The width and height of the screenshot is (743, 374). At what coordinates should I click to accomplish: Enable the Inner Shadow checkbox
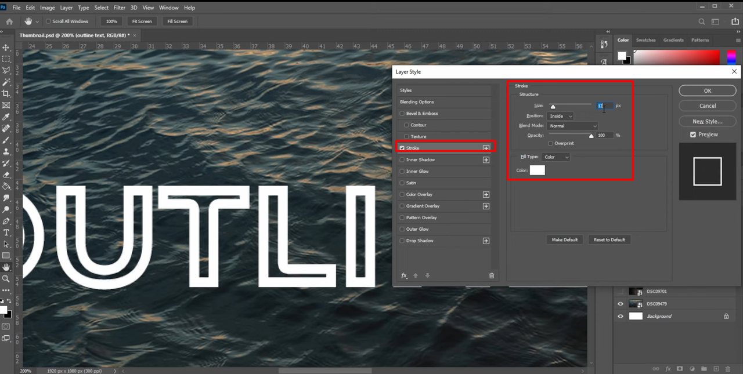(x=402, y=160)
